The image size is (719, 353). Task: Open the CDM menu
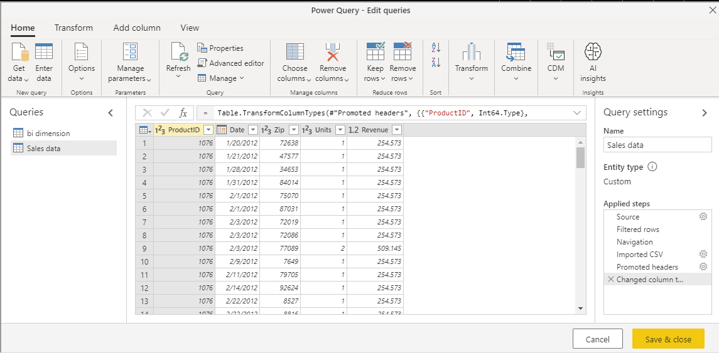(555, 62)
